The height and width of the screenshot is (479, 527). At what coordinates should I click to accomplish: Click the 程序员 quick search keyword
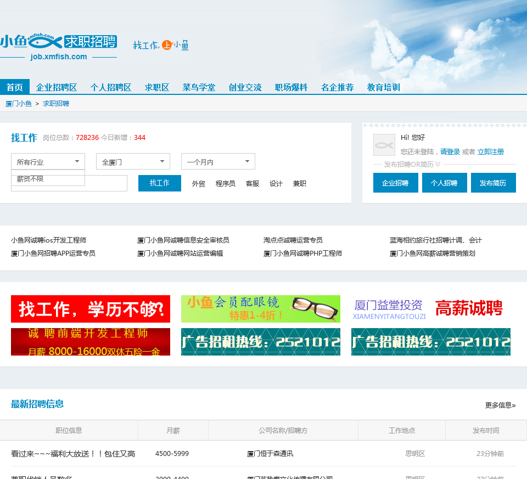[x=226, y=184]
